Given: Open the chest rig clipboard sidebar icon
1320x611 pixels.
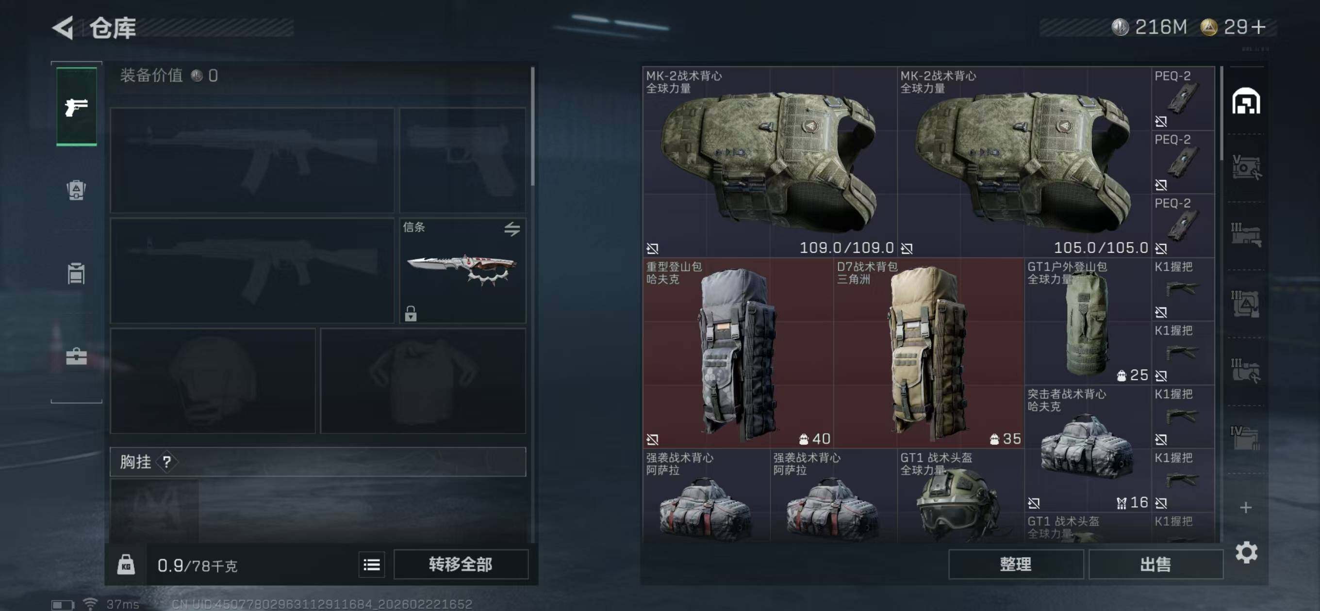Looking at the screenshot, I should (x=76, y=273).
